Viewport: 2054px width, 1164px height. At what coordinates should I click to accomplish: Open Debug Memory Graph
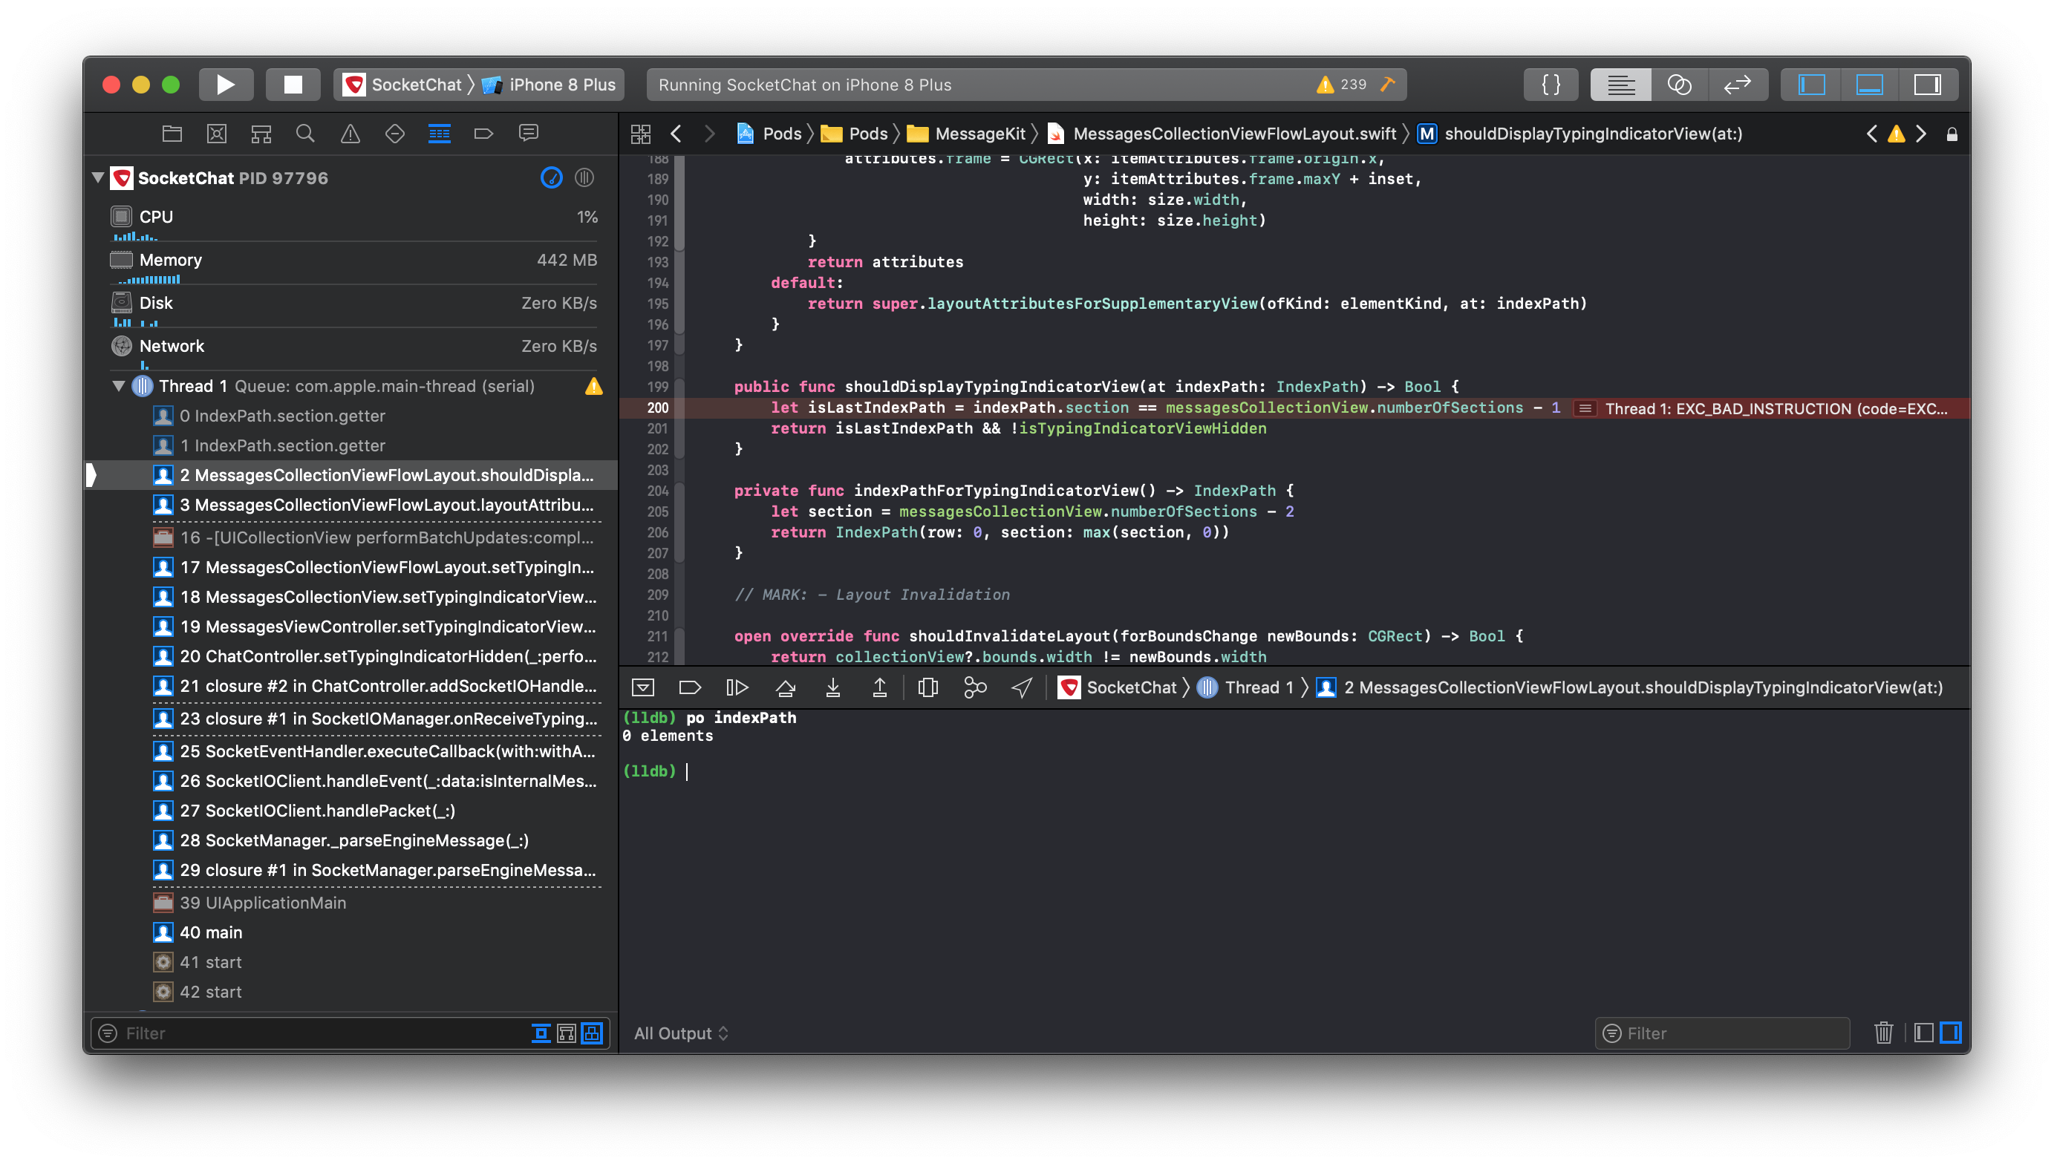974,687
